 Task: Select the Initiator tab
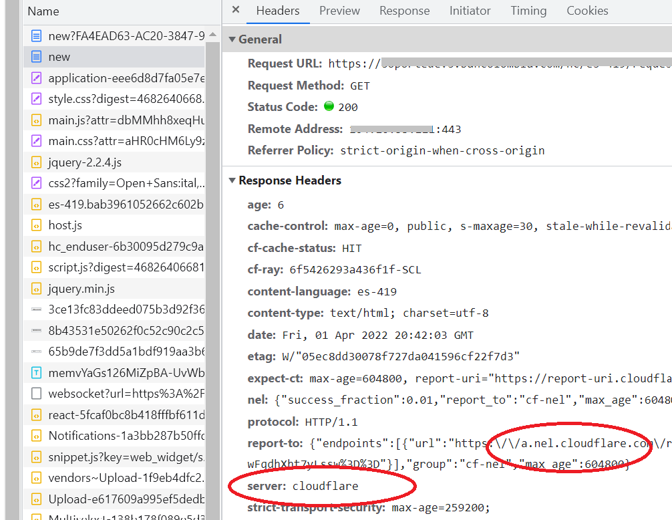coord(470,11)
